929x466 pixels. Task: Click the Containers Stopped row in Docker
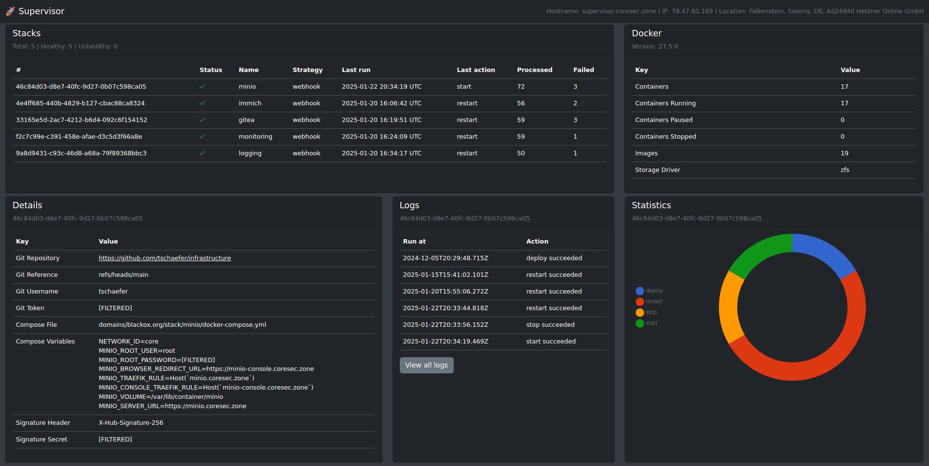coord(774,137)
